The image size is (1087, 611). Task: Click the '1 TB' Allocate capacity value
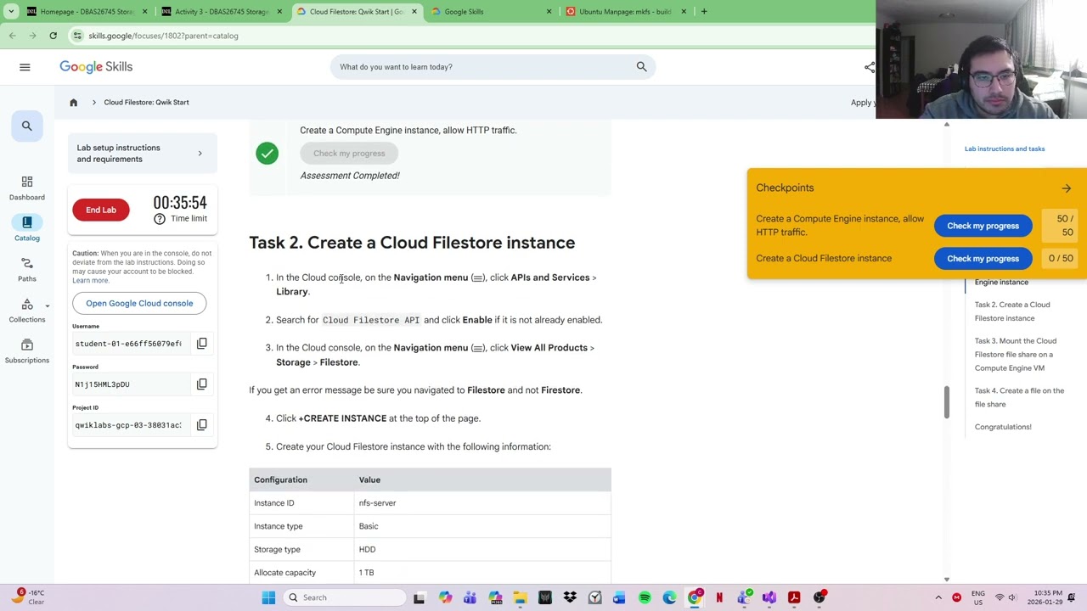click(366, 573)
